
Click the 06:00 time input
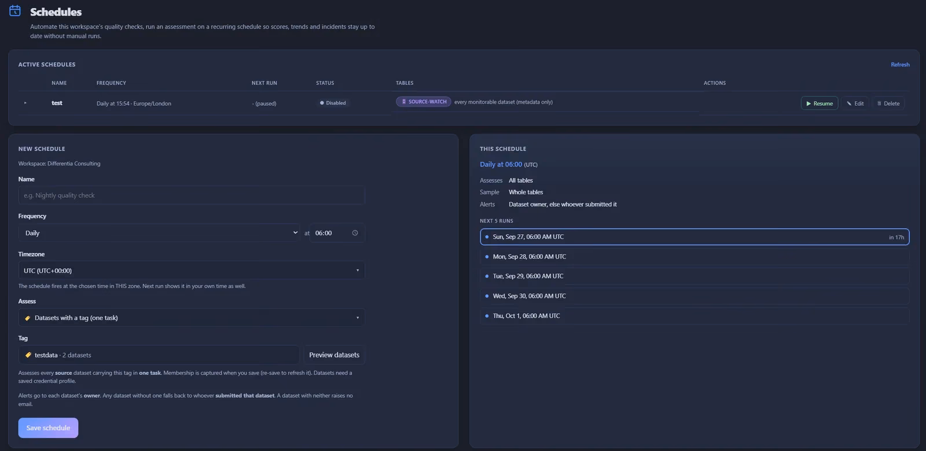(x=337, y=233)
